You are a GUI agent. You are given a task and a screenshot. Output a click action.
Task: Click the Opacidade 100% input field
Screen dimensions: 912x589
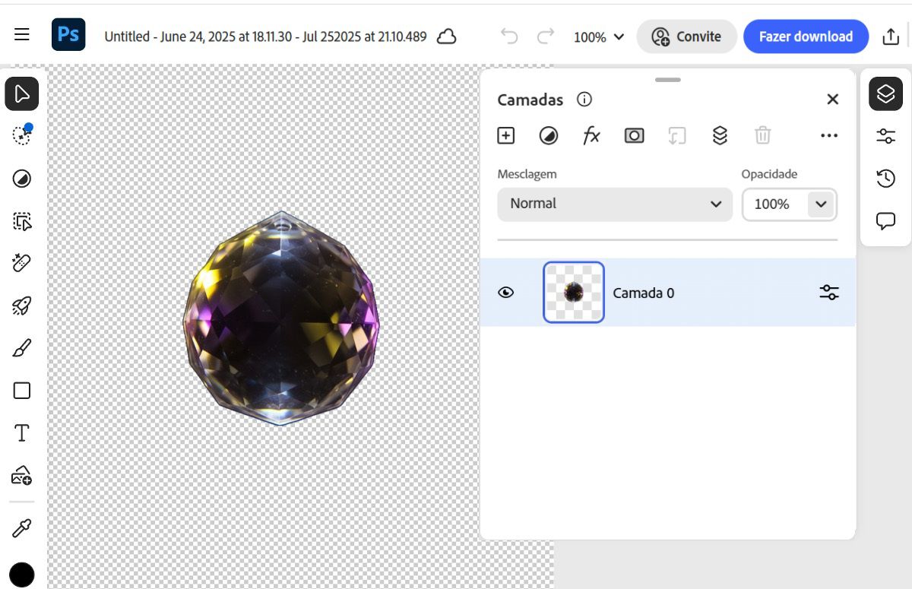(x=773, y=204)
